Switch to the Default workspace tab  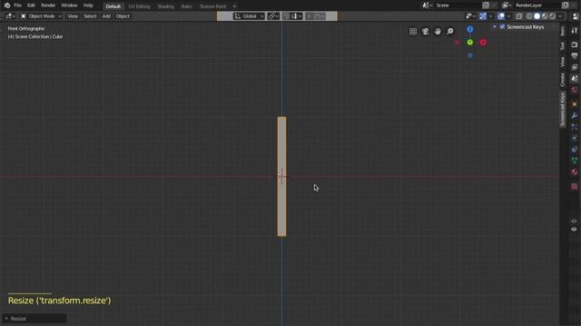coord(113,6)
